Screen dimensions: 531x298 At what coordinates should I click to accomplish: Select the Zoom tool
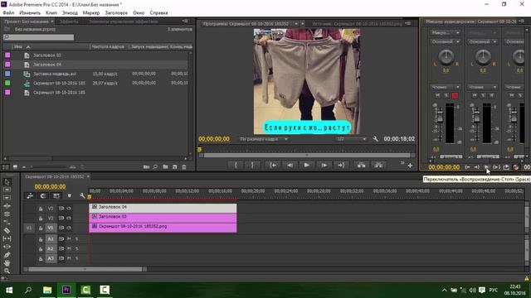click(7, 271)
